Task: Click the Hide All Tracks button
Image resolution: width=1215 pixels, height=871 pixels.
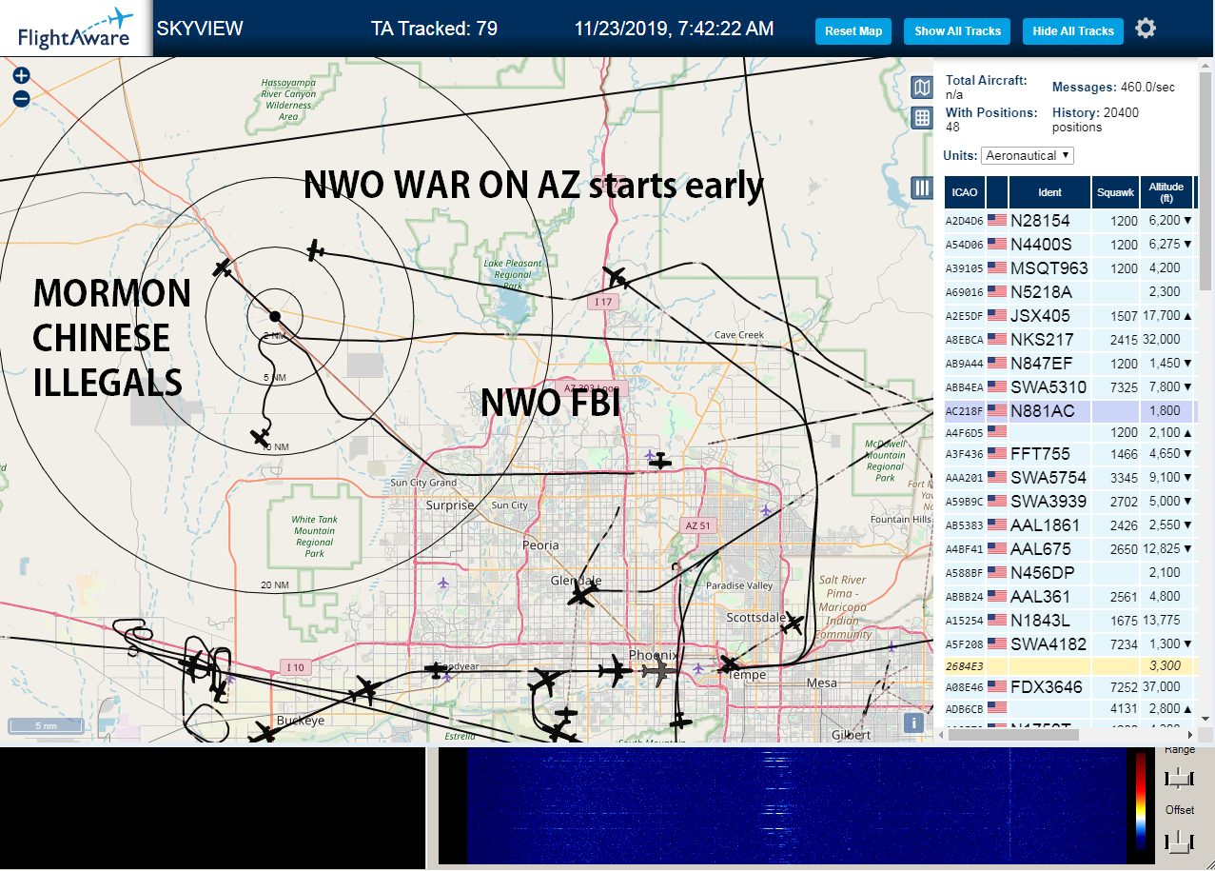Action: [x=1073, y=31]
